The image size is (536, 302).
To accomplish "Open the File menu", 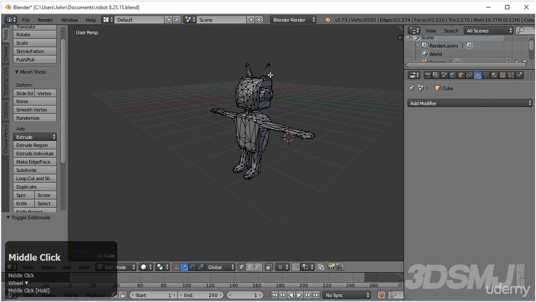I will (x=26, y=20).
